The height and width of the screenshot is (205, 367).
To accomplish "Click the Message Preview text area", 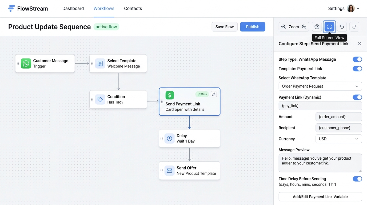I will pos(320,163).
